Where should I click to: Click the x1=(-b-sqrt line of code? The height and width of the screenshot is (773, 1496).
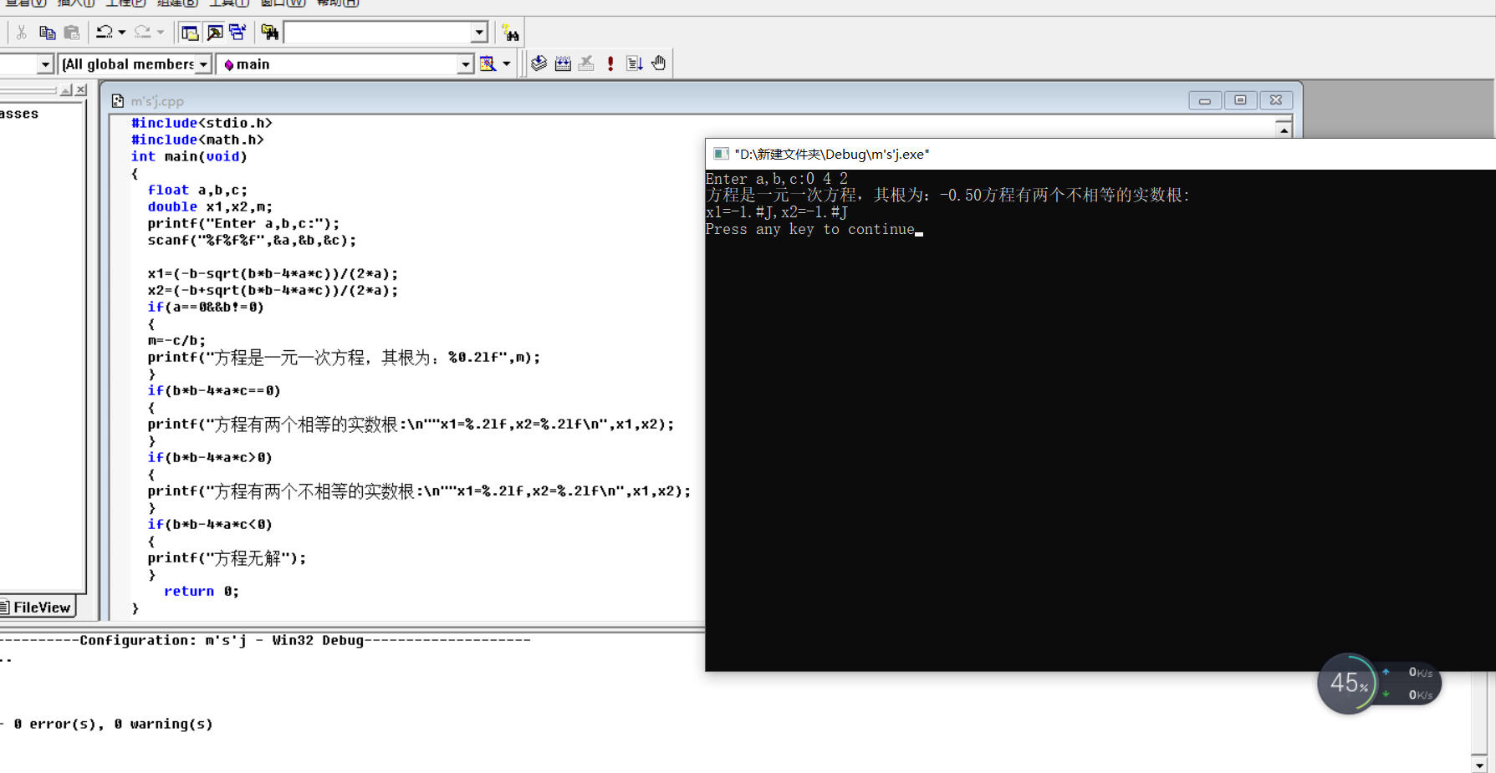tap(273, 273)
